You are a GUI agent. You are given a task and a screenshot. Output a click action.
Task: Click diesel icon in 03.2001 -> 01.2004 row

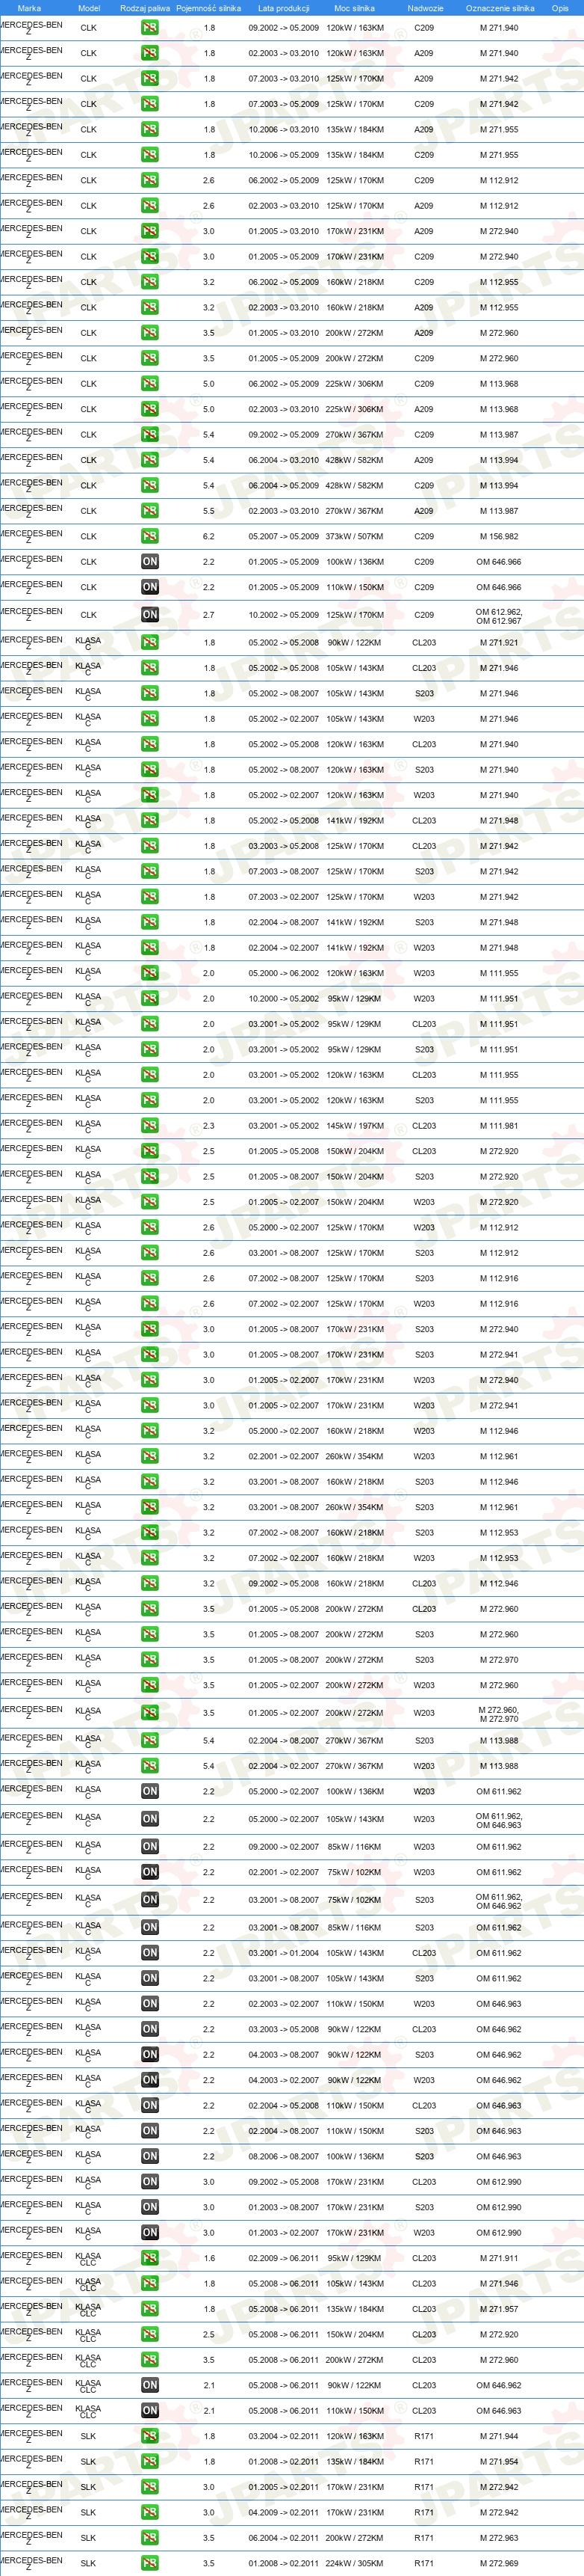click(x=150, y=1952)
